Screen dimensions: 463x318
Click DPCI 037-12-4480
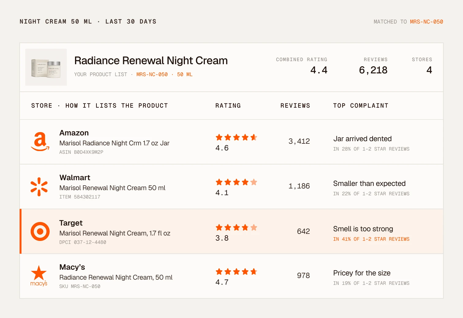[83, 242]
